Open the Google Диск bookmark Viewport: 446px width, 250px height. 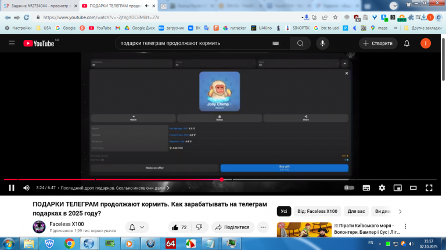coord(139,28)
